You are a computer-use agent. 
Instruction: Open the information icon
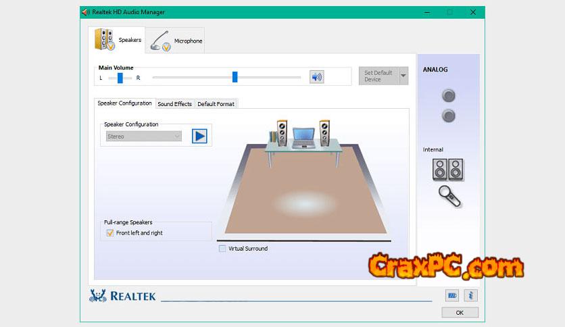tap(470, 296)
